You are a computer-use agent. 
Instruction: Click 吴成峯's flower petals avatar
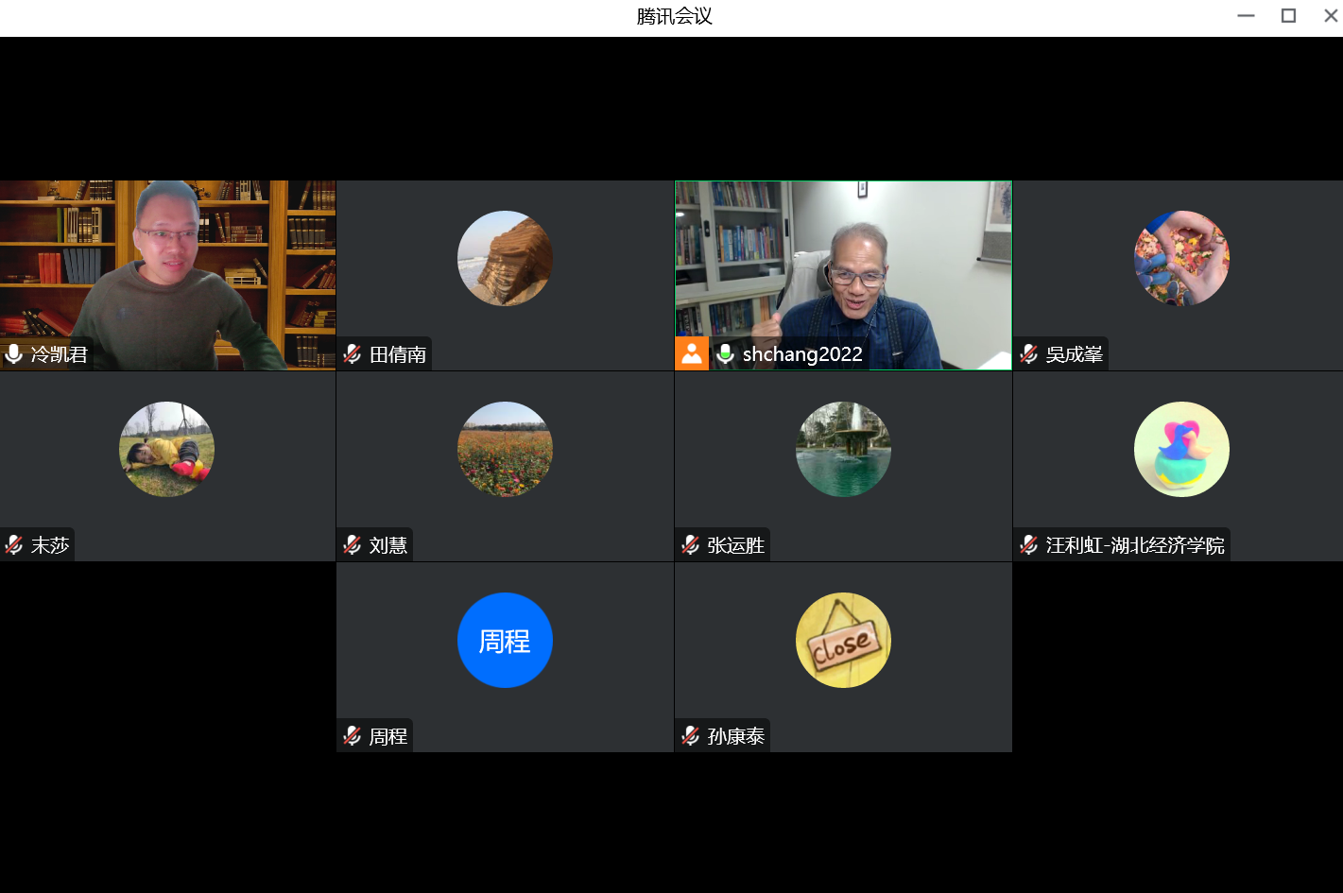pos(1181,258)
